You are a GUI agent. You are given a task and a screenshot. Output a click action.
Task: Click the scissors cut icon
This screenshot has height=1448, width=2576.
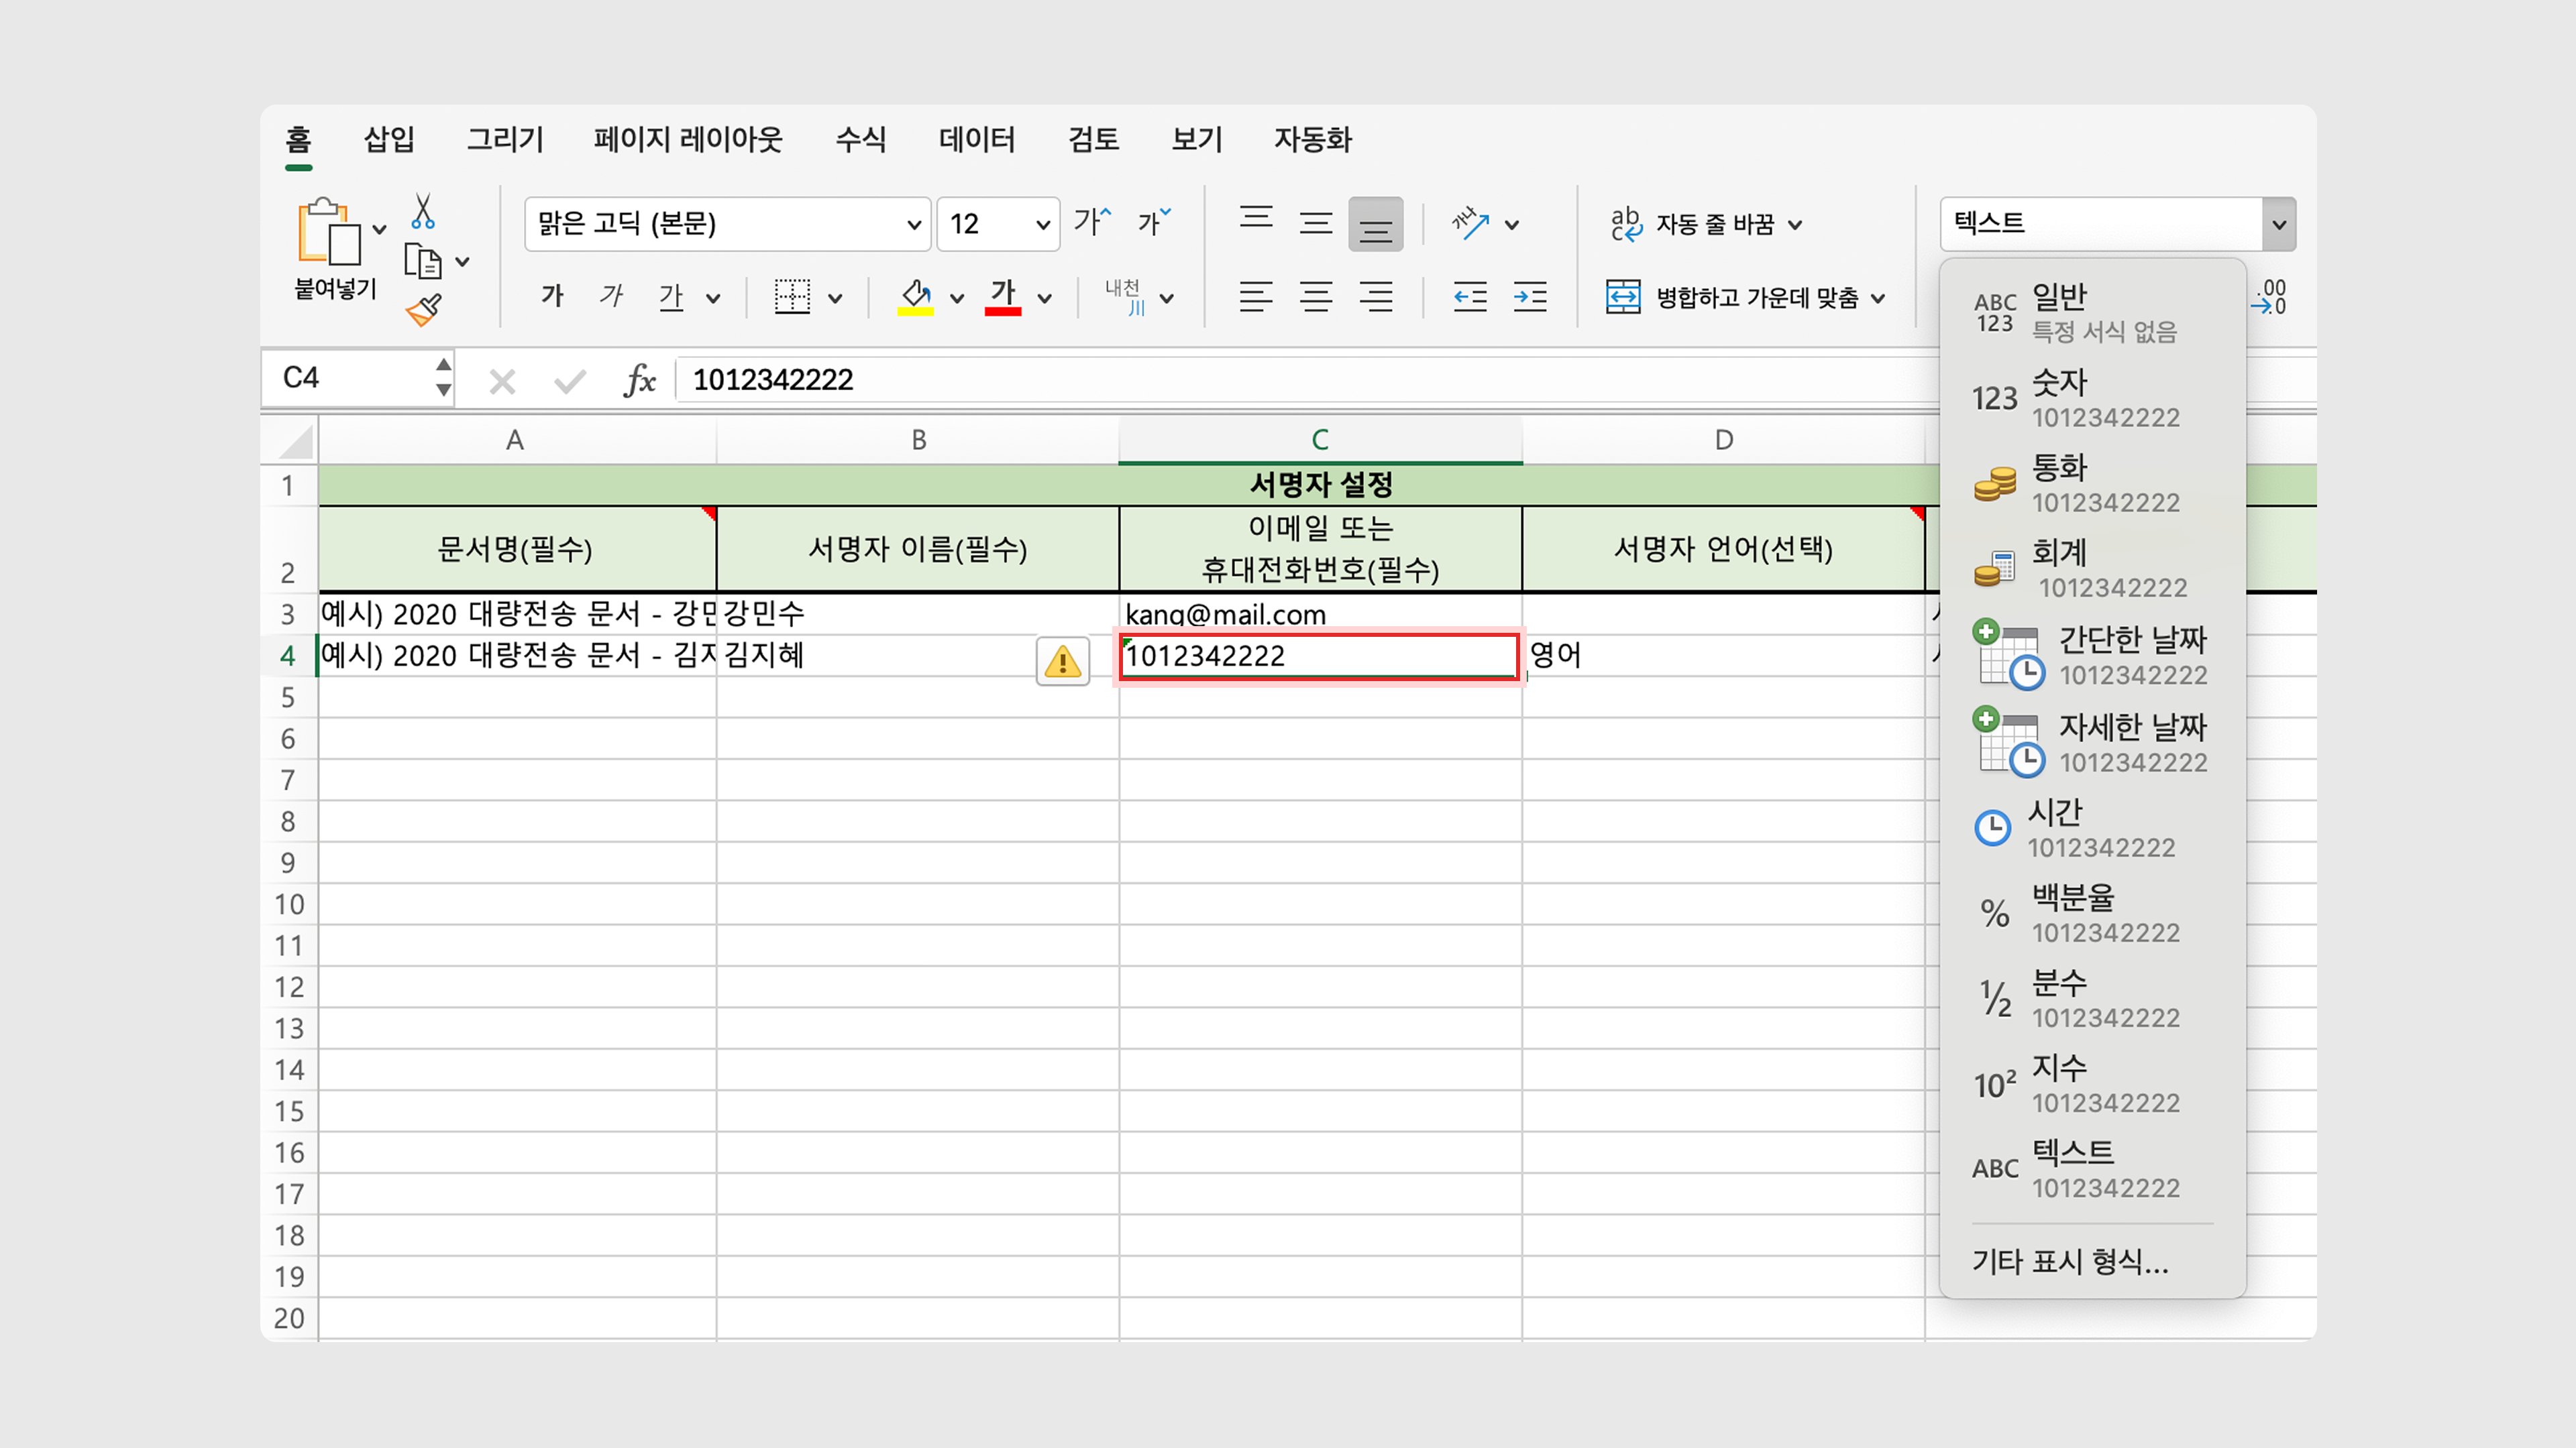(x=423, y=211)
